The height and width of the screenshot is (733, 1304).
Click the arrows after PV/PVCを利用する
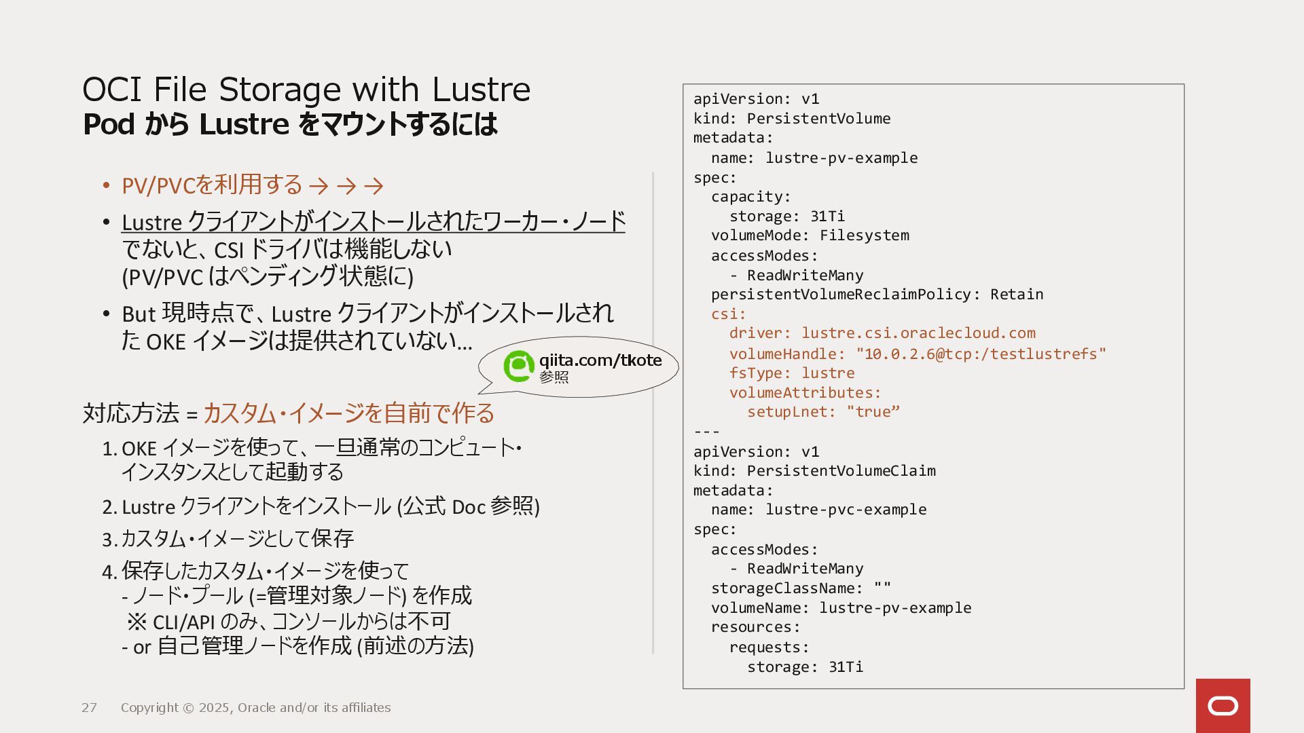(x=346, y=186)
